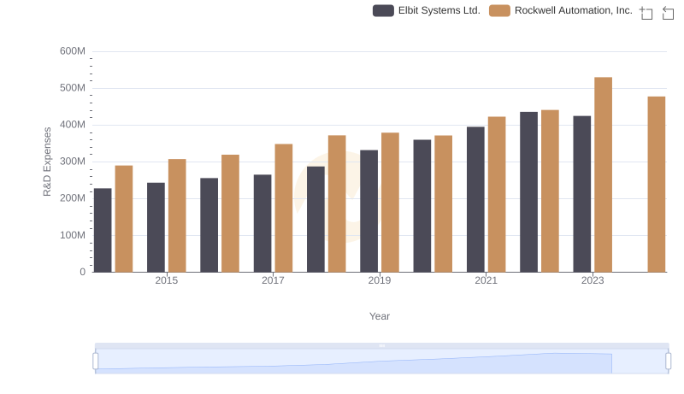
Task: Click the 2019 x-axis year label
Action: 380,280
